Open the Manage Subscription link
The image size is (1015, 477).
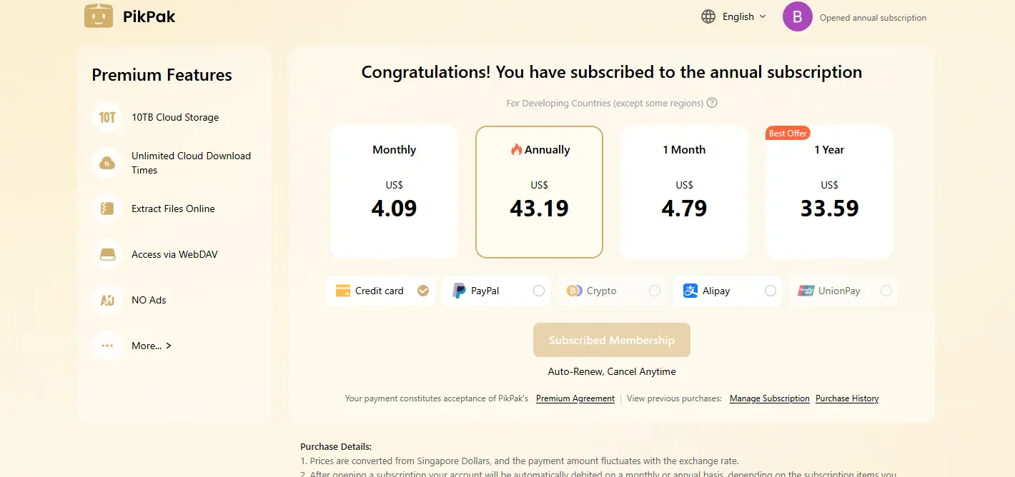[x=770, y=398]
